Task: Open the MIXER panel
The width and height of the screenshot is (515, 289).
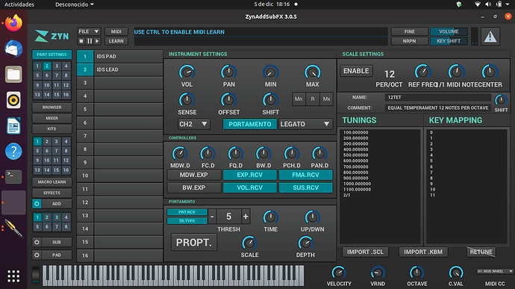Action: tap(51, 118)
